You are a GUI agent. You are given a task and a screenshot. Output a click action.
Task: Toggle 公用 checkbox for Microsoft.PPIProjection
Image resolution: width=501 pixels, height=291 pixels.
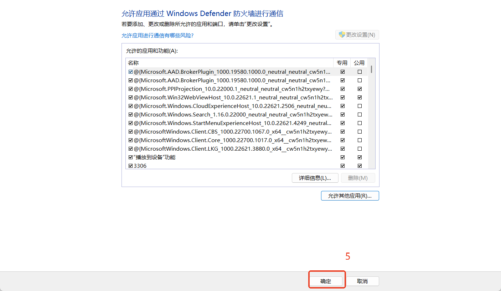pyautogui.click(x=360, y=89)
